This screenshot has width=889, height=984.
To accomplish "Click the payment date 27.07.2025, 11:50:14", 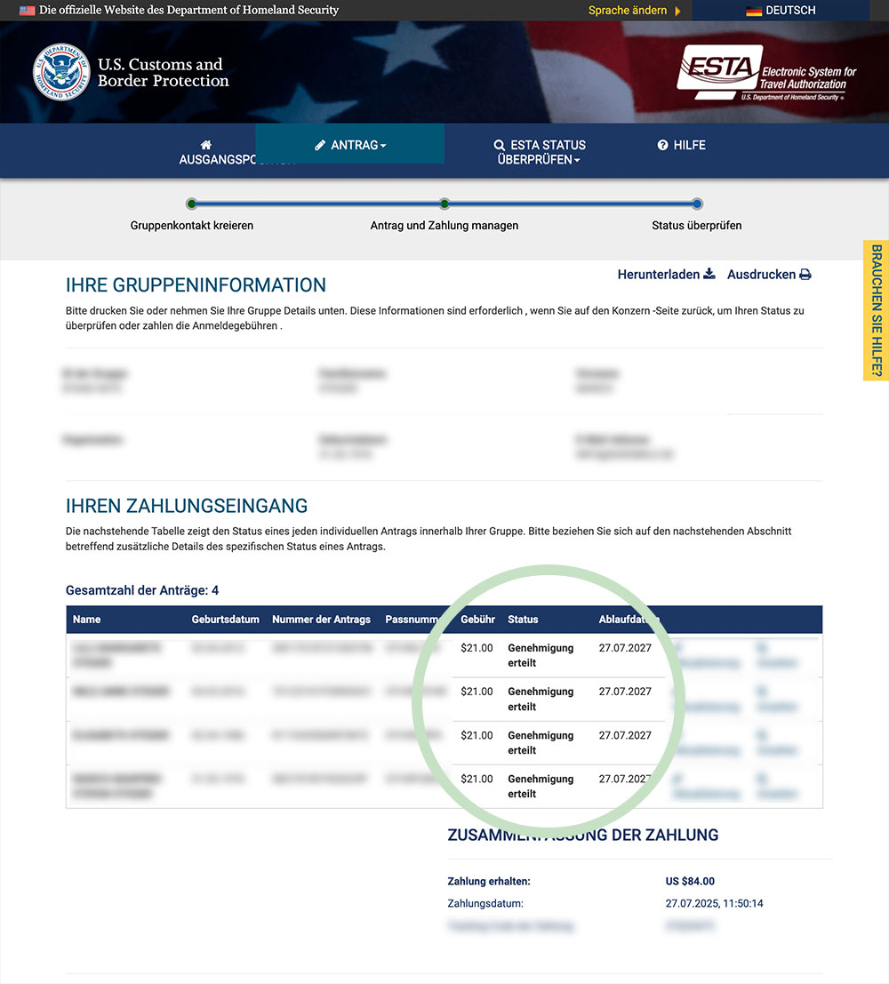I will click(715, 904).
